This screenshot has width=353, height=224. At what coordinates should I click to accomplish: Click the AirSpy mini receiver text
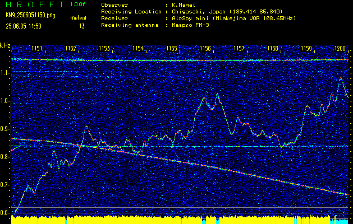(233, 18)
